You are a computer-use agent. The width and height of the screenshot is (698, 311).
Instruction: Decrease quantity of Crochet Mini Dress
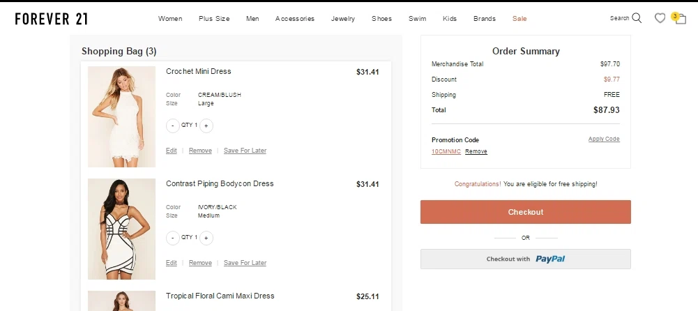click(x=173, y=126)
